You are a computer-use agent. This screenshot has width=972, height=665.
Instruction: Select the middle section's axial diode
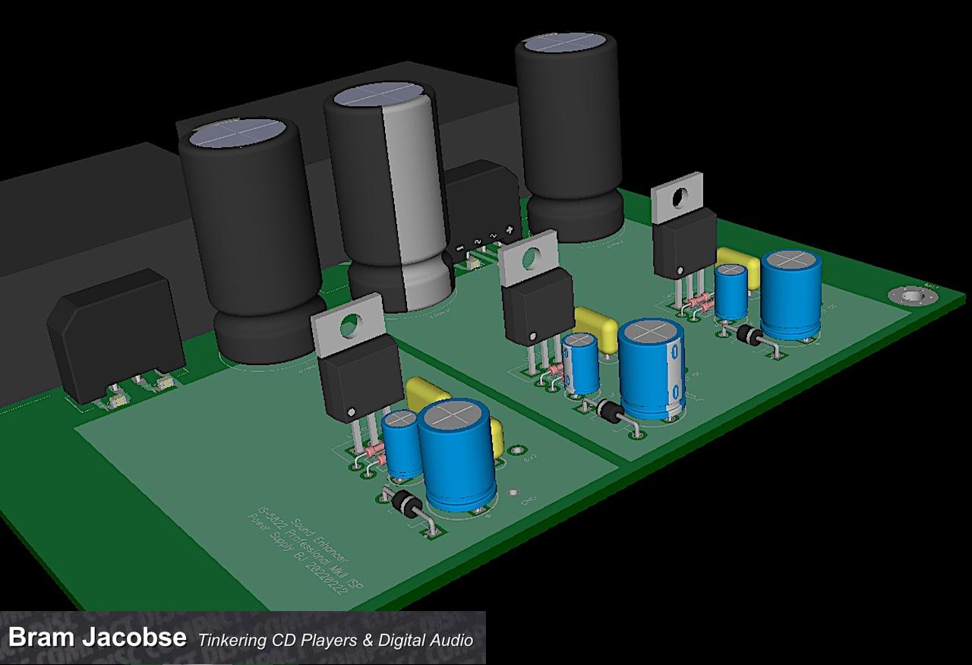click(613, 413)
